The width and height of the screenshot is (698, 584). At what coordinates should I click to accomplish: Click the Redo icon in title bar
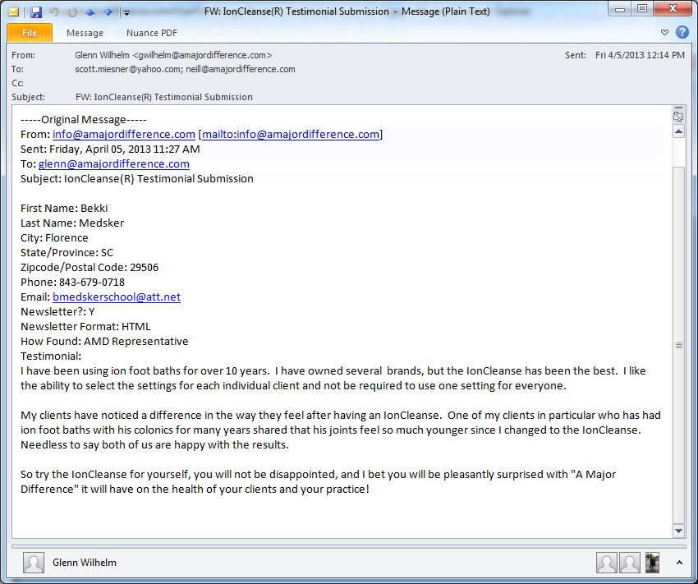(x=72, y=12)
